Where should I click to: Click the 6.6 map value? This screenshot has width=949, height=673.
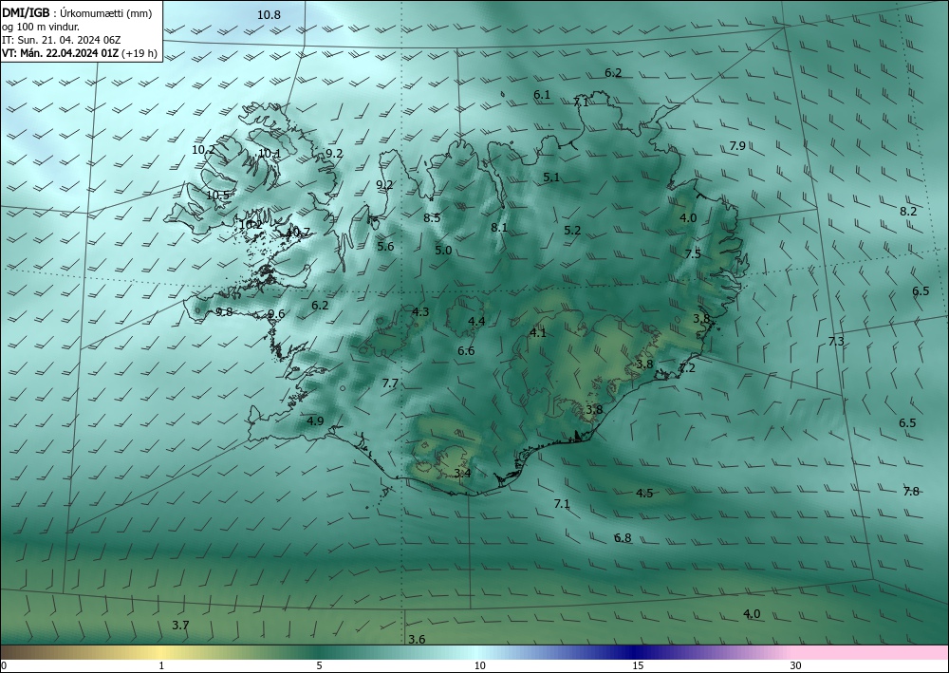click(465, 350)
